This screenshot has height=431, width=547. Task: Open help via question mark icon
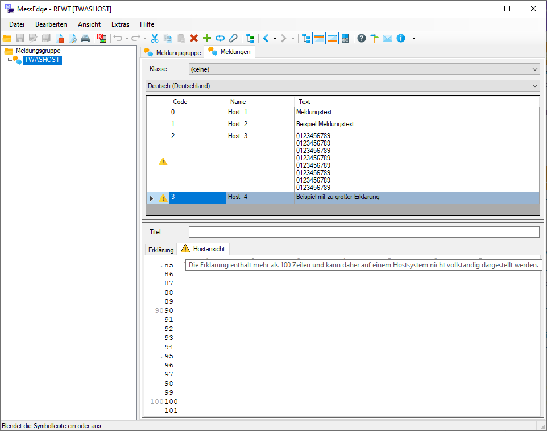pos(362,38)
